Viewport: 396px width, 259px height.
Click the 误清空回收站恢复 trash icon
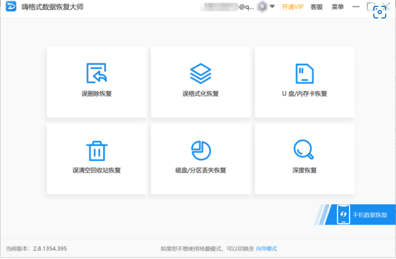pyautogui.click(x=97, y=151)
